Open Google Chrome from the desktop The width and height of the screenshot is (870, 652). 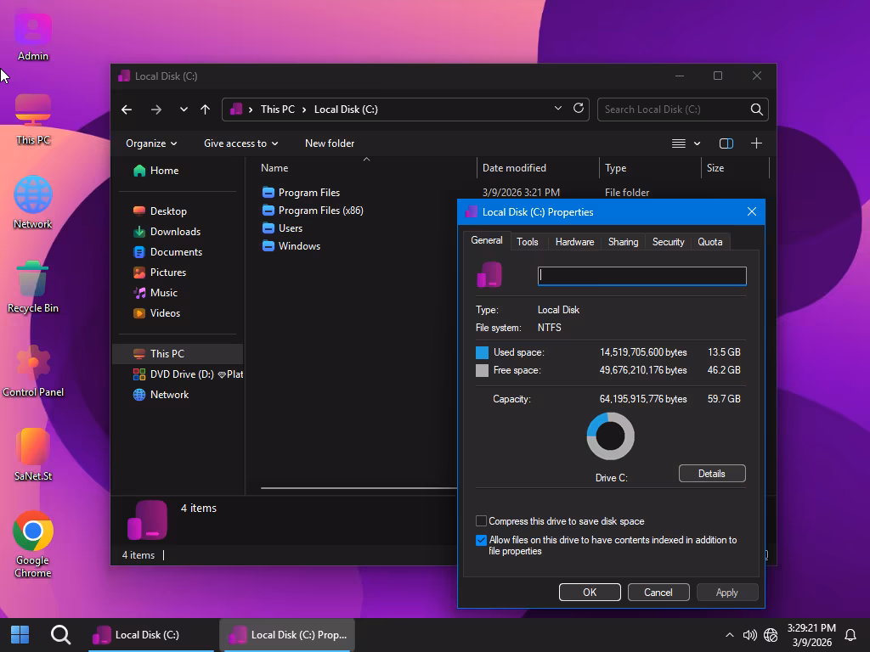tap(33, 532)
